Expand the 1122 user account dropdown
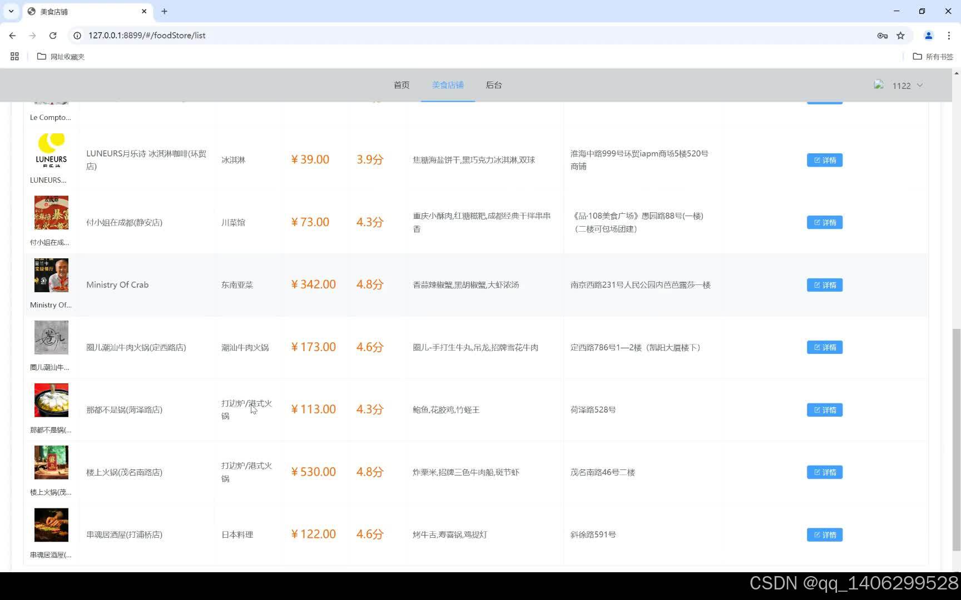The image size is (961, 600). (x=908, y=86)
